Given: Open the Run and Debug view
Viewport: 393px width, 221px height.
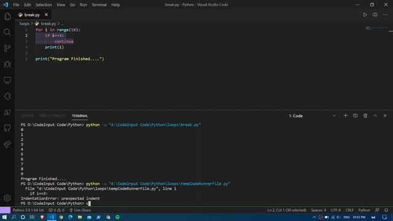Looking at the screenshot, I should (7, 64).
